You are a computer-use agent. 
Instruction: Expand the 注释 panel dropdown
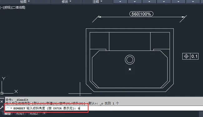pos(97,2)
